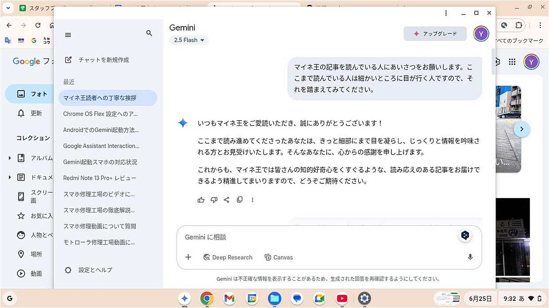Expand the ドキュメント collection item
This screenshot has width=549, height=308.
(x=10, y=177)
